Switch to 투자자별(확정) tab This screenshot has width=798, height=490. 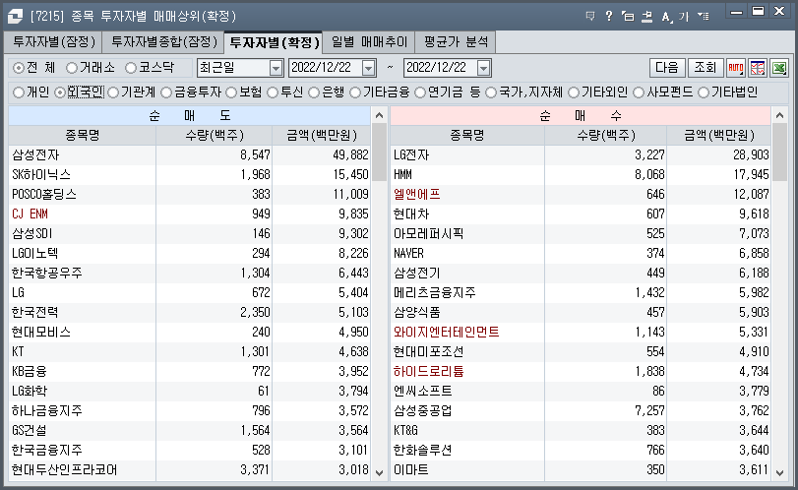[x=274, y=42]
